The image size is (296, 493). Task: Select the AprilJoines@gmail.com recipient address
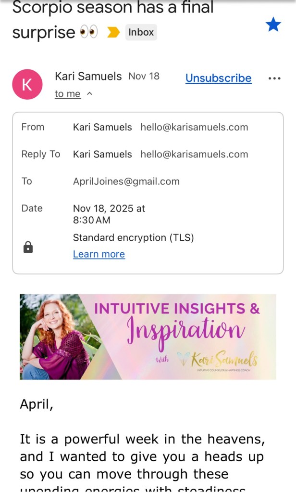coord(126,181)
